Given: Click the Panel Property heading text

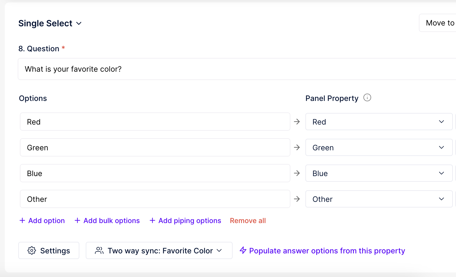Looking at the screenshot, I should 332,98.
